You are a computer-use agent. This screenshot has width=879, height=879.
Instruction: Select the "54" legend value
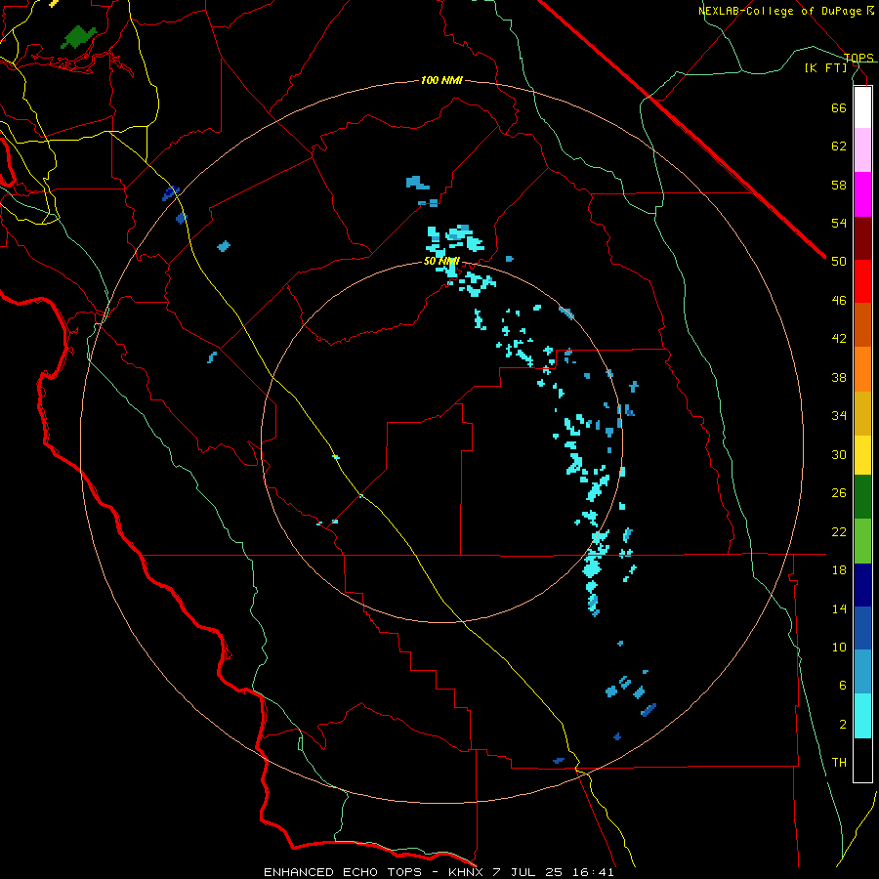click(839, 223)
